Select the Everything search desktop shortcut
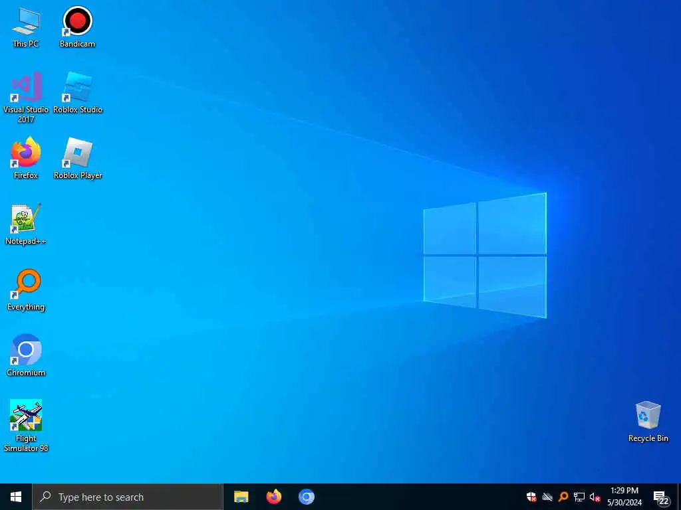This screenshot has height=510, width=681. 26,291
